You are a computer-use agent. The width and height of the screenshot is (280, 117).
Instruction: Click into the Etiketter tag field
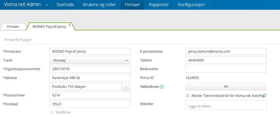coord(226,106)
